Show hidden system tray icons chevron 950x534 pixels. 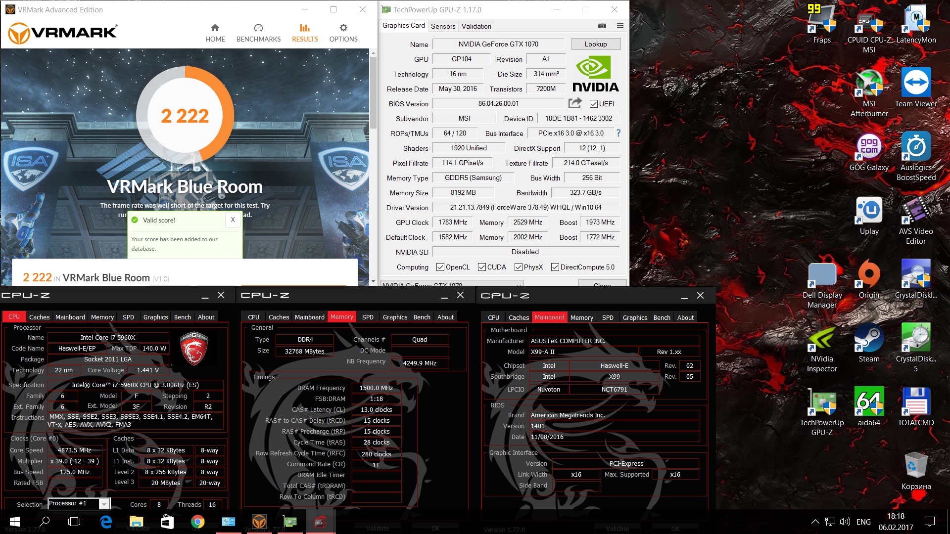[815, 522]
